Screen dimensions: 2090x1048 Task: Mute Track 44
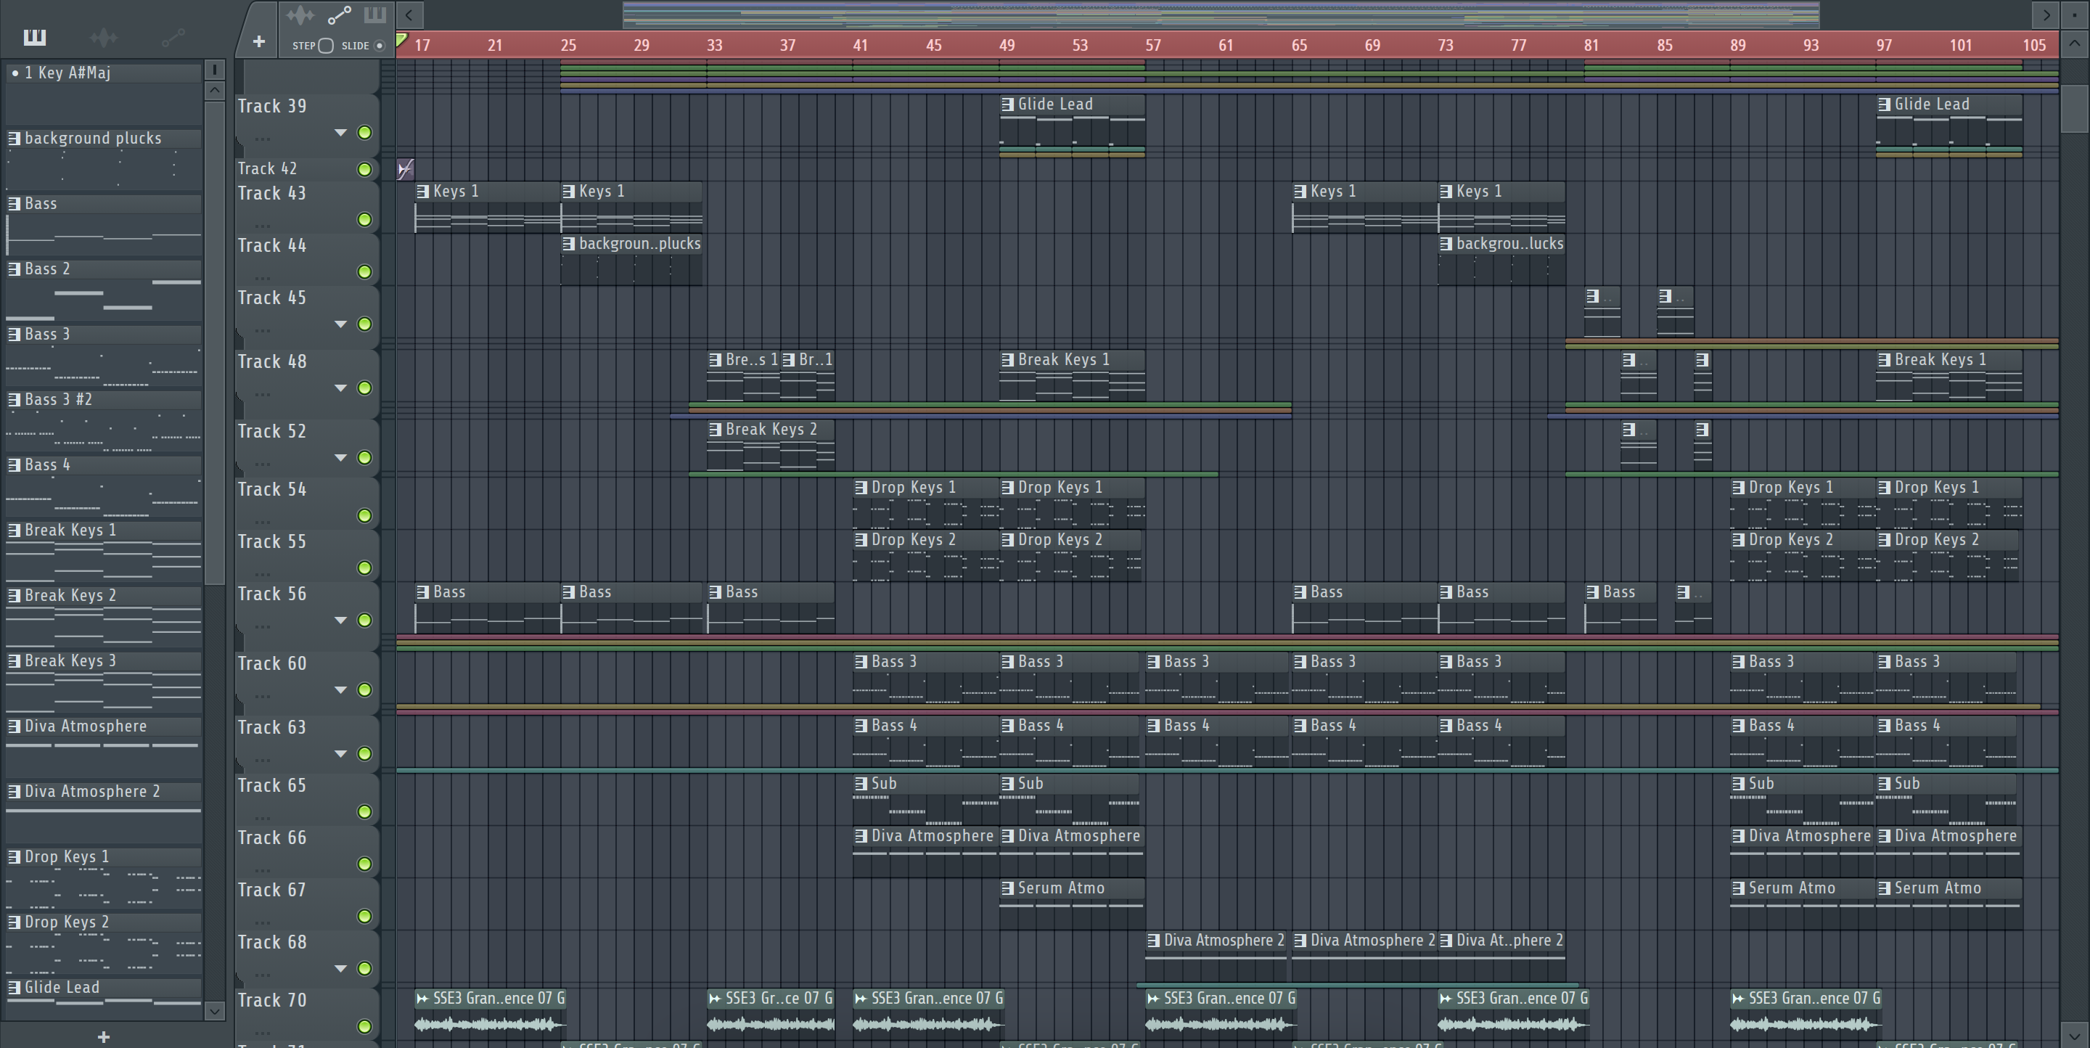(364, 271)
